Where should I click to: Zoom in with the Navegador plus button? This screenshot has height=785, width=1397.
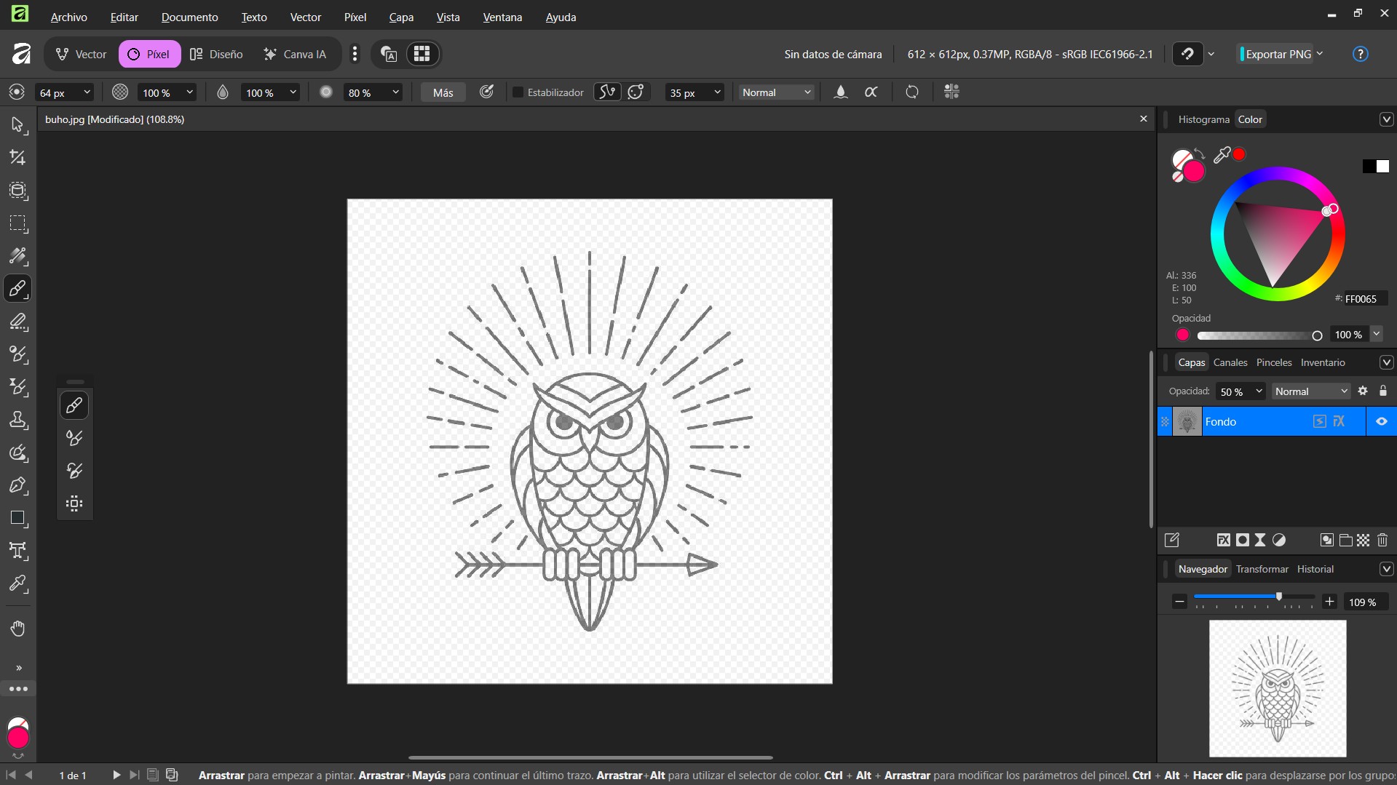(x=1329, y=602)
